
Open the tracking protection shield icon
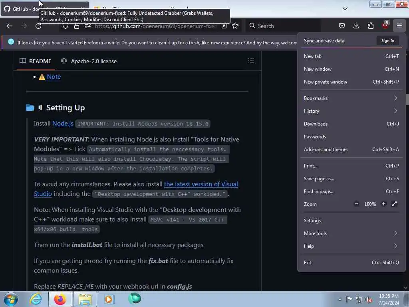pyautogui.click(x=65, y=26)
